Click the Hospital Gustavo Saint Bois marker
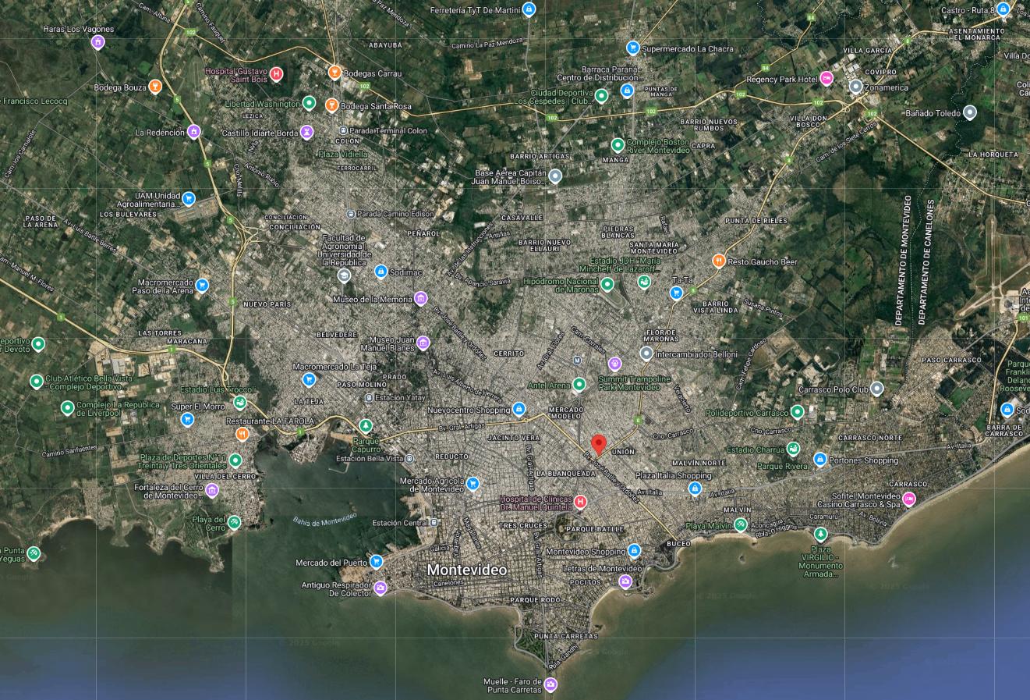Screen dimensions: 1030x700 (x=276, y=74)
